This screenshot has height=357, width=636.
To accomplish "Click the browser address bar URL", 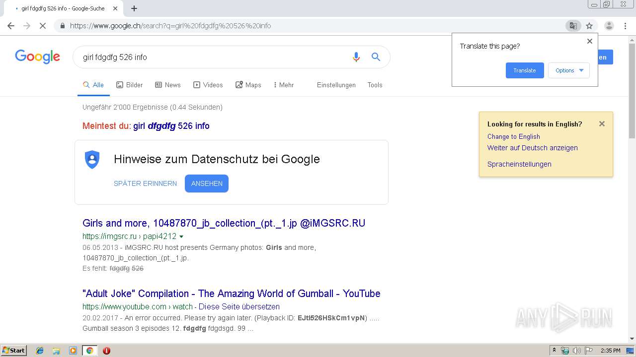I will click(170, 26).
